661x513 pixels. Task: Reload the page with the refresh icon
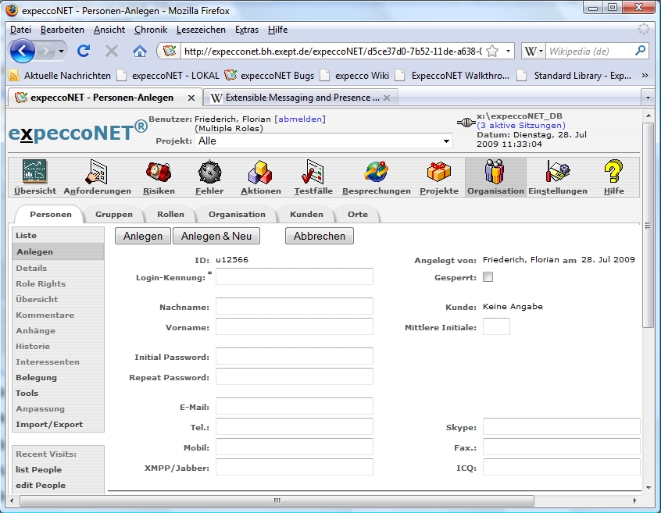pyautogui.click(x=83, y=51)
